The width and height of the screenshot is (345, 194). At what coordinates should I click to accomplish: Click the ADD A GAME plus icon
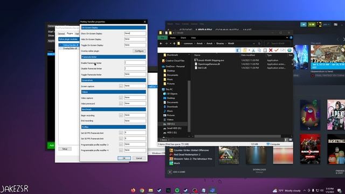(170, 172)
